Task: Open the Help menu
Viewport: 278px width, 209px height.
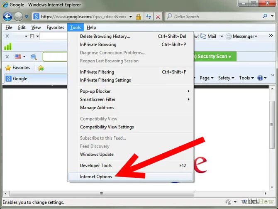Action: coord(91,27)
